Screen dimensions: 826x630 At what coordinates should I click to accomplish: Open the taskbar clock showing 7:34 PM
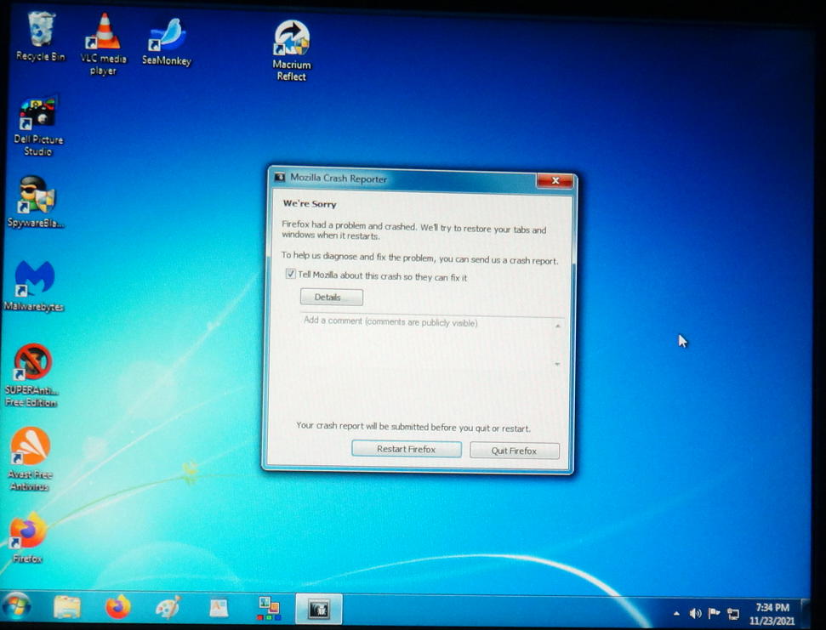[x=772, y=614]
